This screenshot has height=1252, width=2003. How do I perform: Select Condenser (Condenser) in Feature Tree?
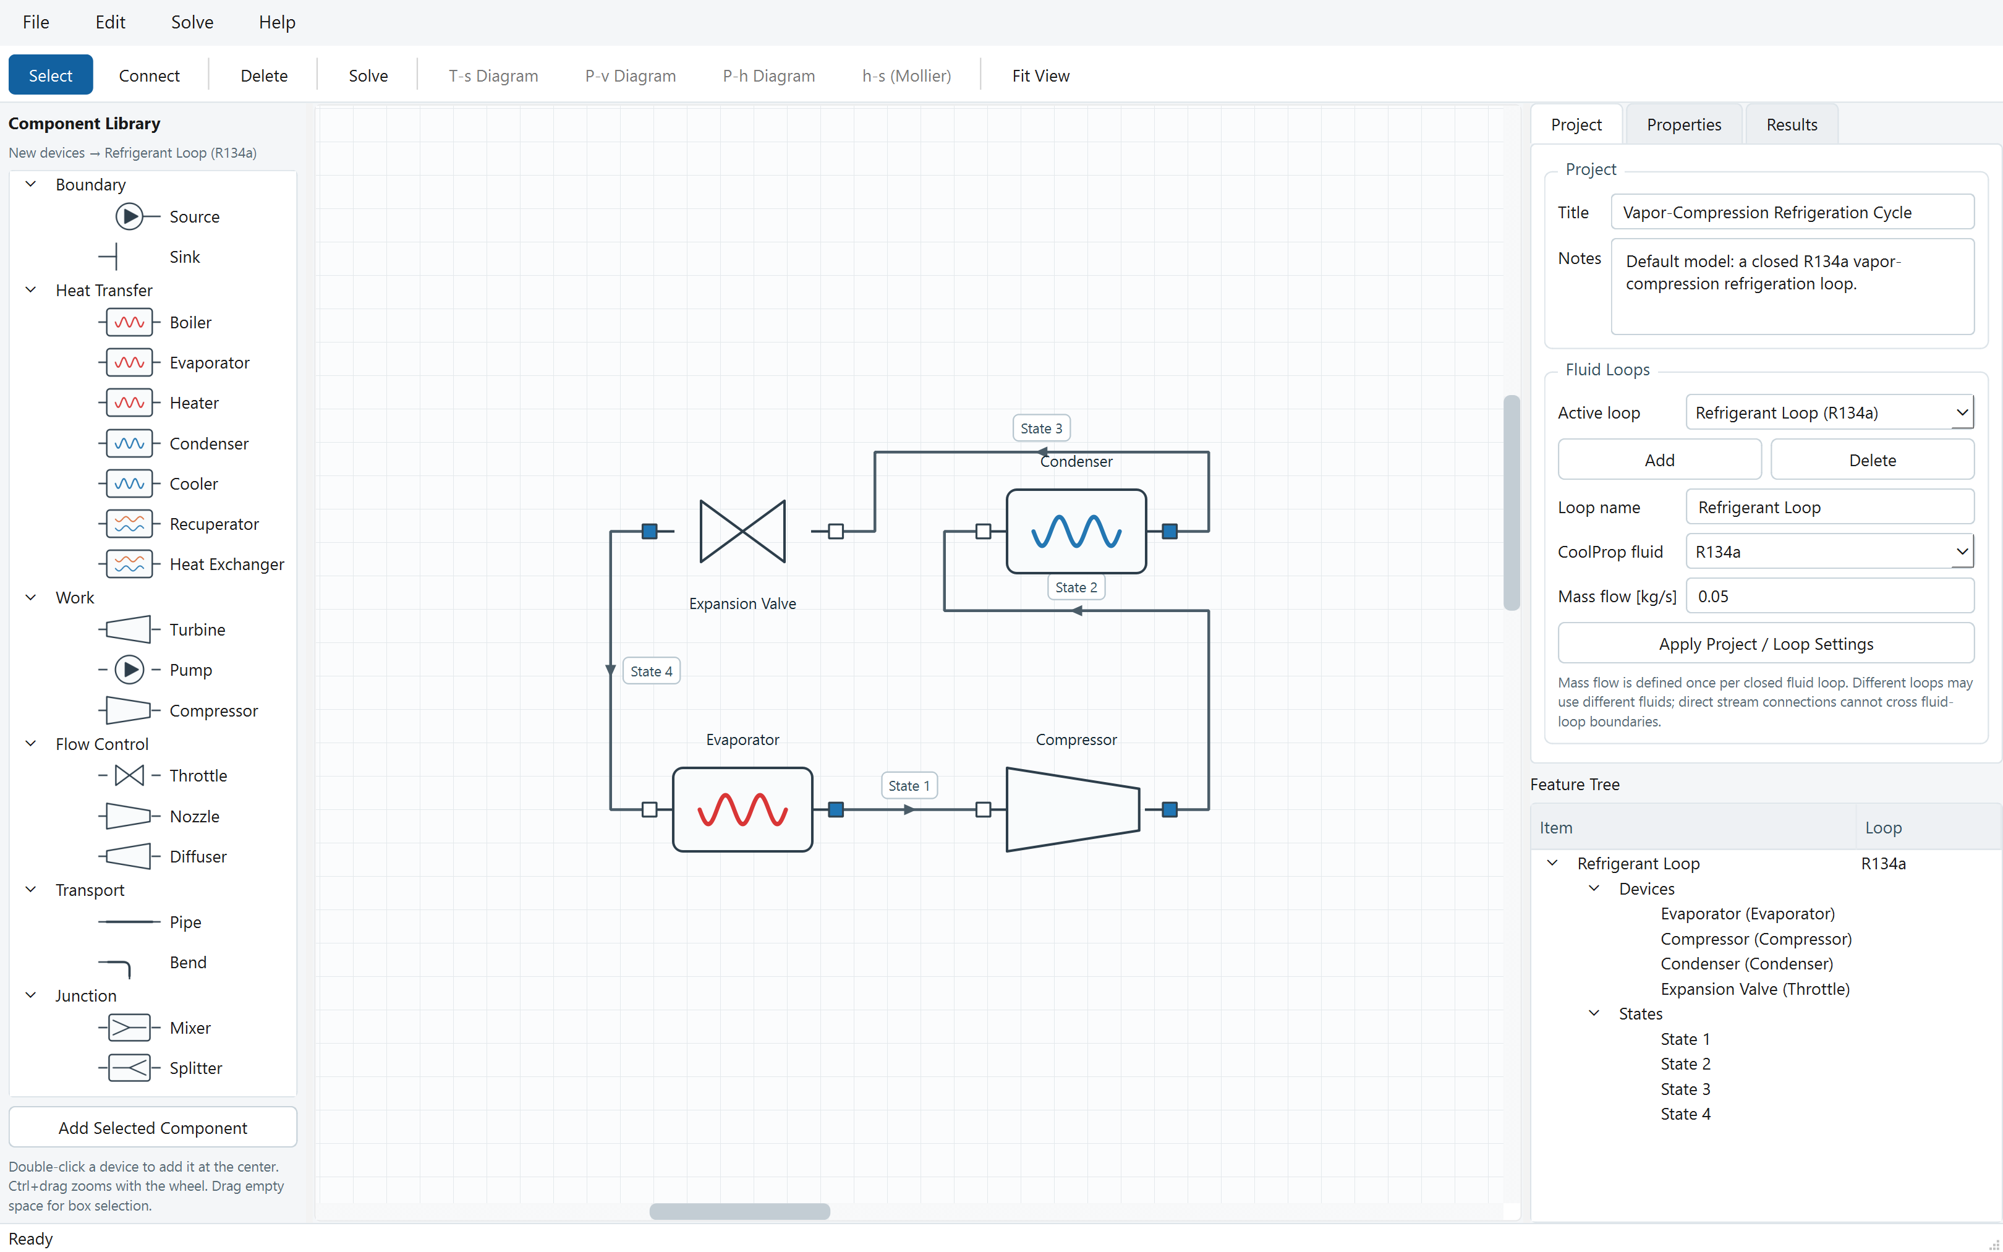[x=1746, y=963]
